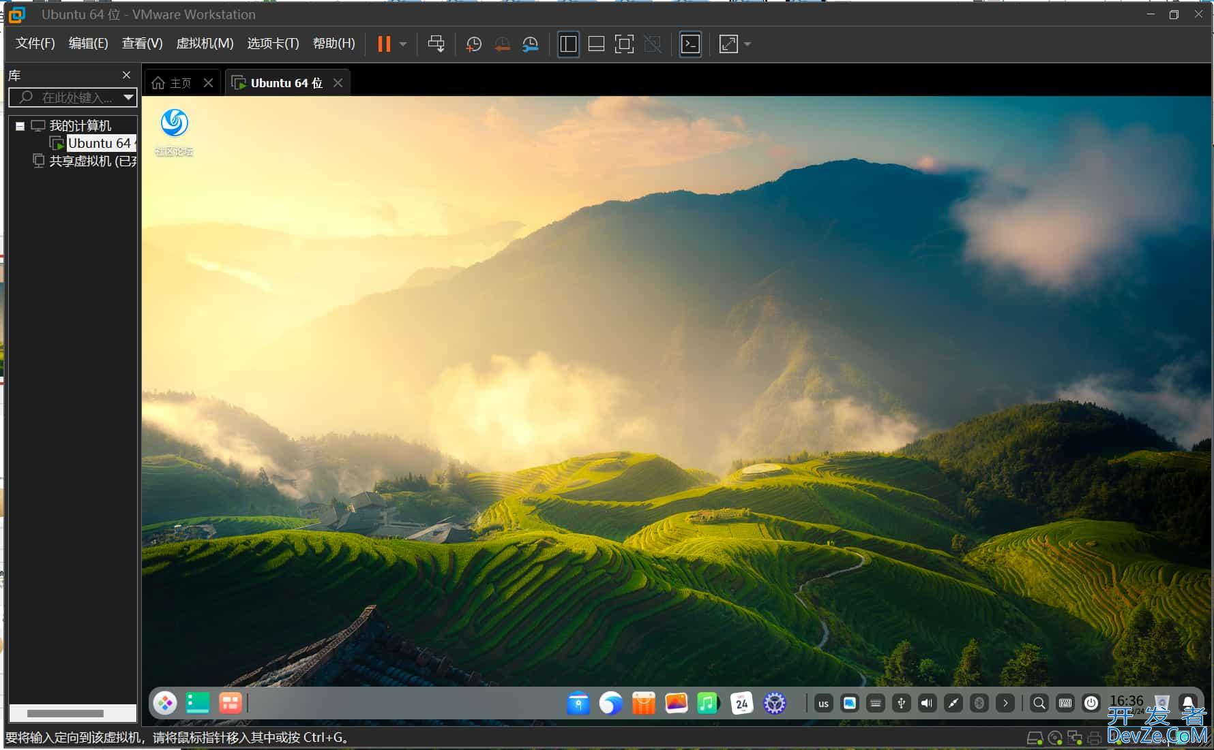Launch the browser from the dock
The height and width of the screenshot is (750, 1214).
610,703
